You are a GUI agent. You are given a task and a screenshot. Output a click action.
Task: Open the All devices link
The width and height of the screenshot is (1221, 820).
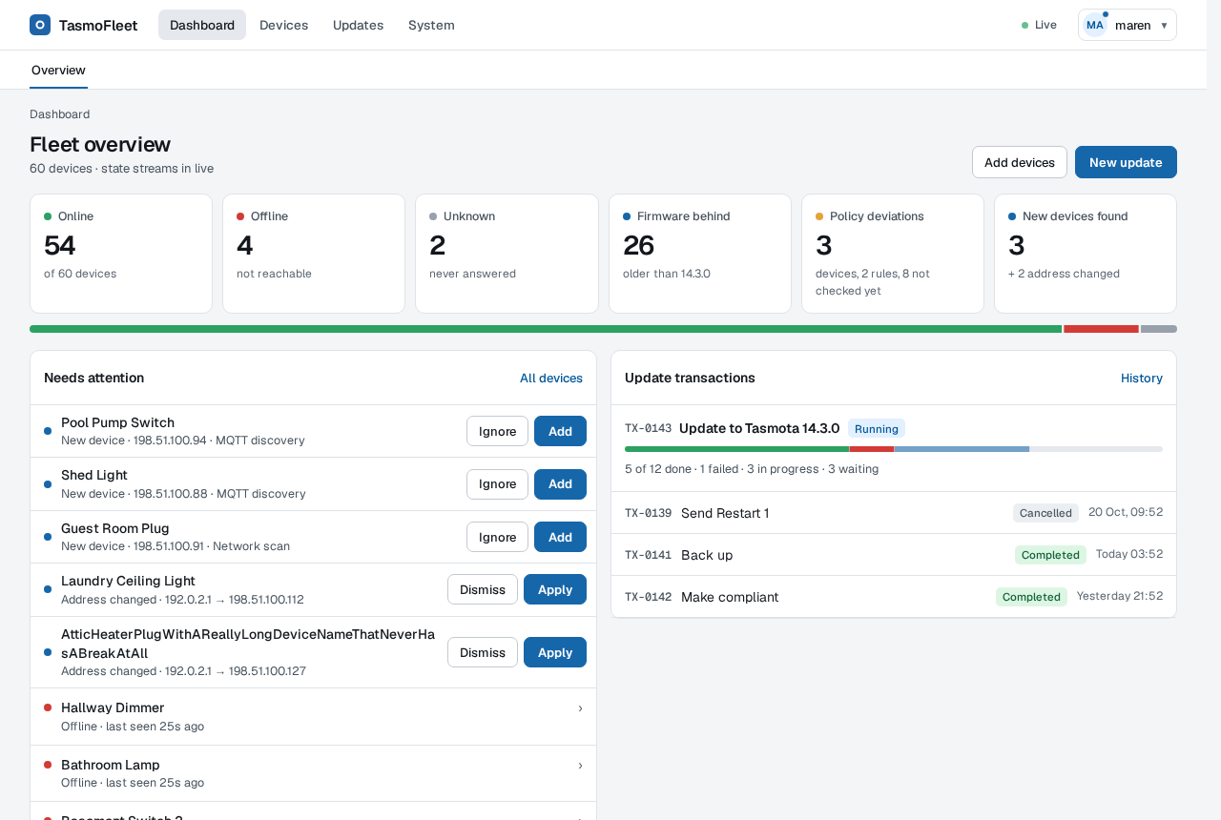(551, 378)
